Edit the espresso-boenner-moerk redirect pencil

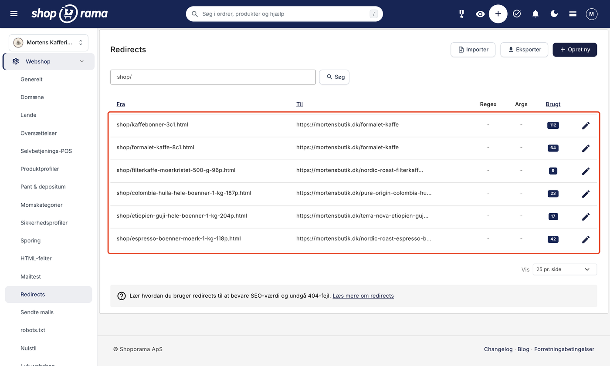coord(586,239)
